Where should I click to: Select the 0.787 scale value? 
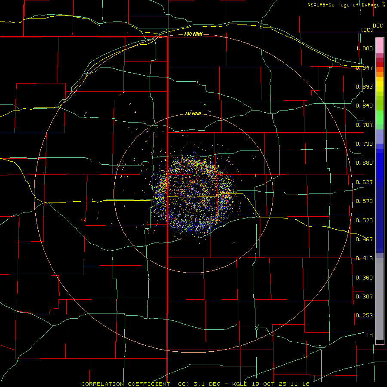364,125
